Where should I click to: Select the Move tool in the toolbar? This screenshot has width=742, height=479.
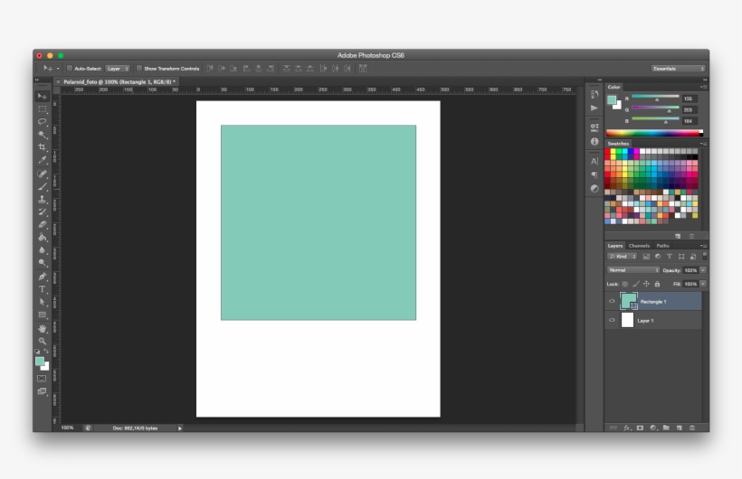[x=43, y=96]
